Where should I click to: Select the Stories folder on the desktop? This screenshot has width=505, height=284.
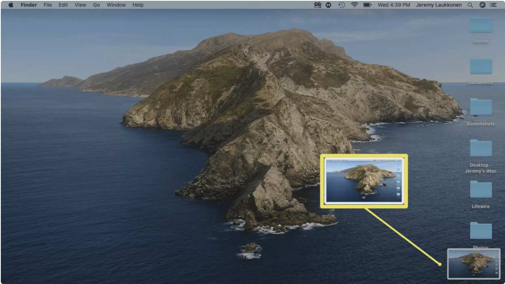480,25
